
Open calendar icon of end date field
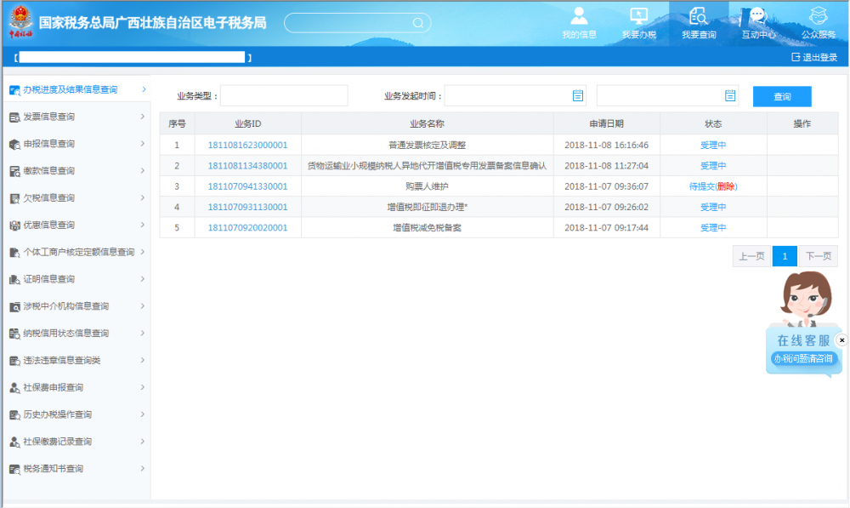click(x=729, y=96)
